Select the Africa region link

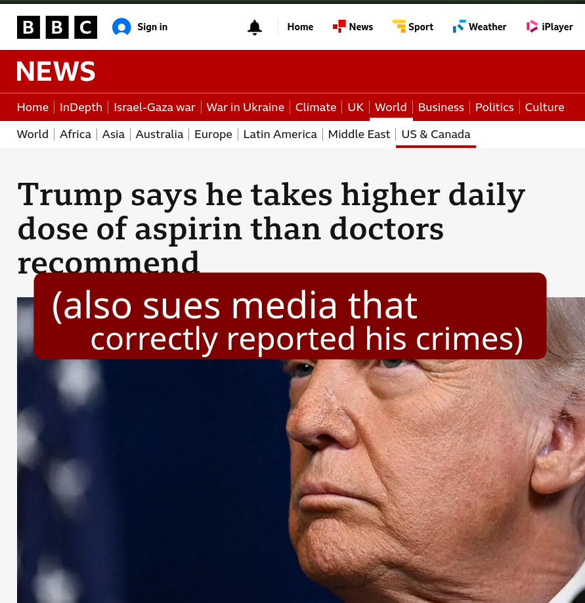click(x=75, y=133)
